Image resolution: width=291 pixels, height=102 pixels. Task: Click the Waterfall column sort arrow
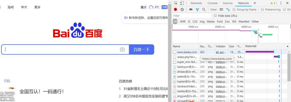click(x=287, y=46)
